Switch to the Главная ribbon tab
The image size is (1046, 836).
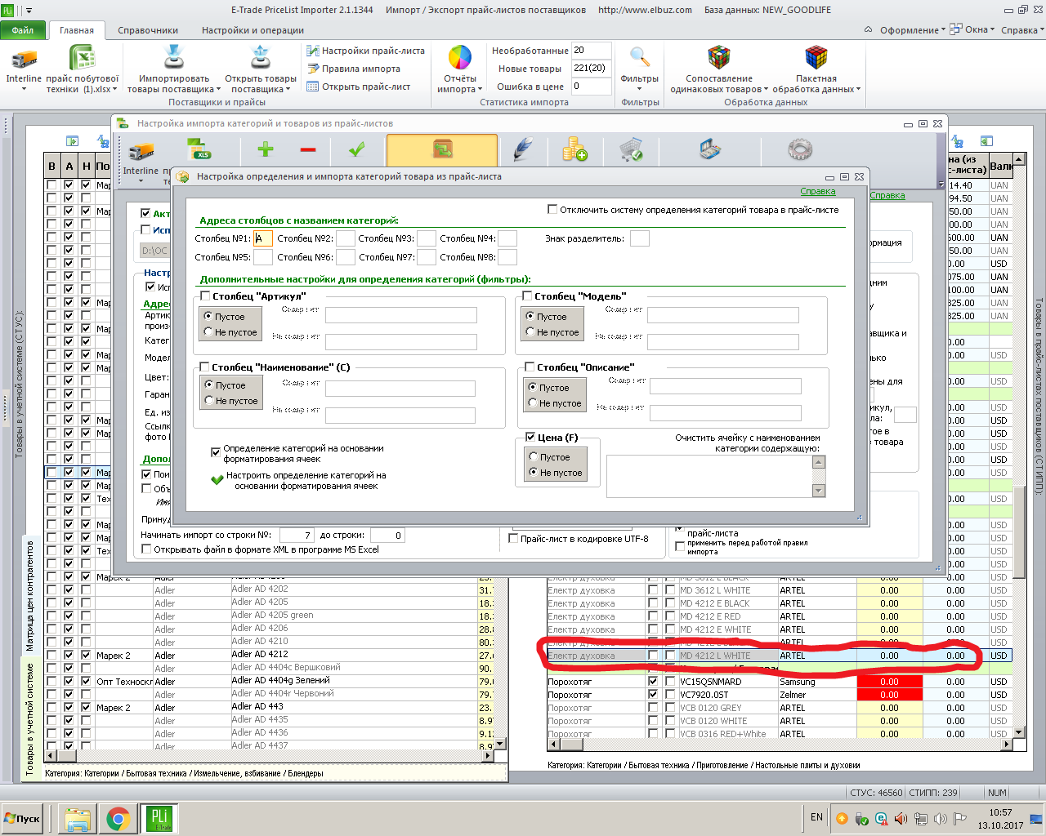77,30
